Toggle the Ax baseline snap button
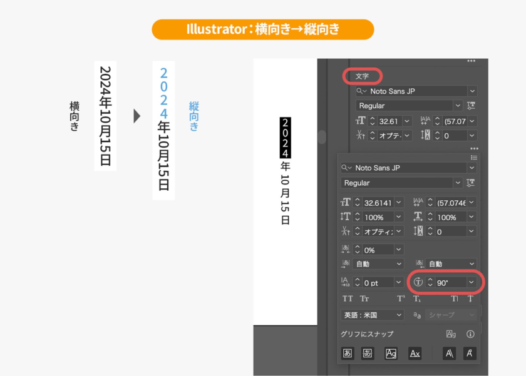The width and height of the screenshot is (526, 376). coord(415,353)
